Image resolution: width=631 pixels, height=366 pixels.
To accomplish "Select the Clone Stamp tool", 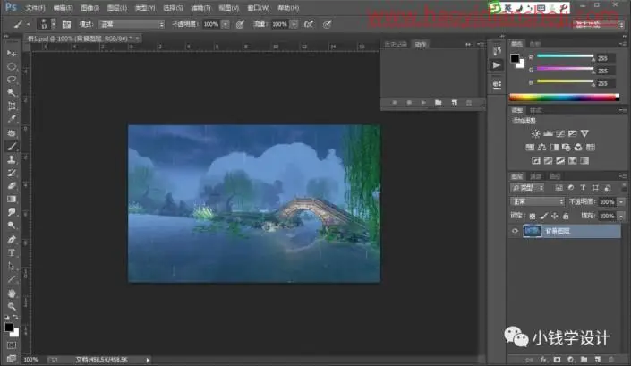I will tap(12, 159).
